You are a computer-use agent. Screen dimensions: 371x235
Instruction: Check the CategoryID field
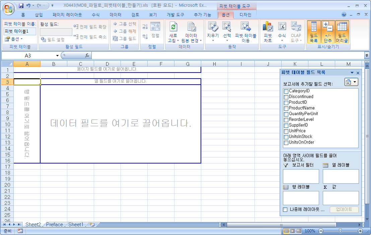(286, 91)
